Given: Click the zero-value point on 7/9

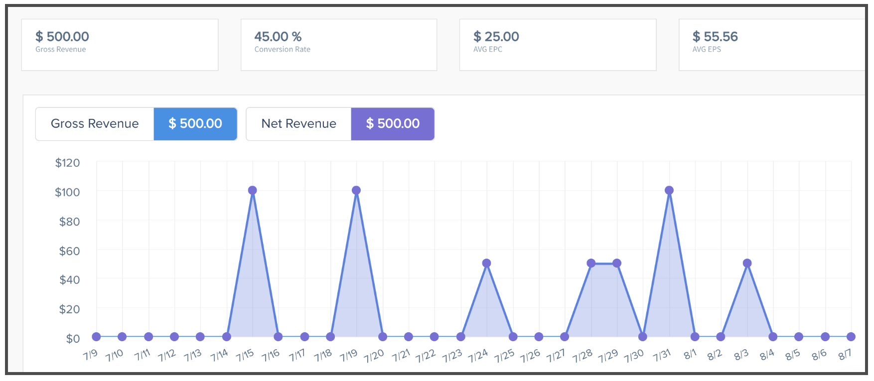Looking at the screenshot, I should click(x=97, y=337).
